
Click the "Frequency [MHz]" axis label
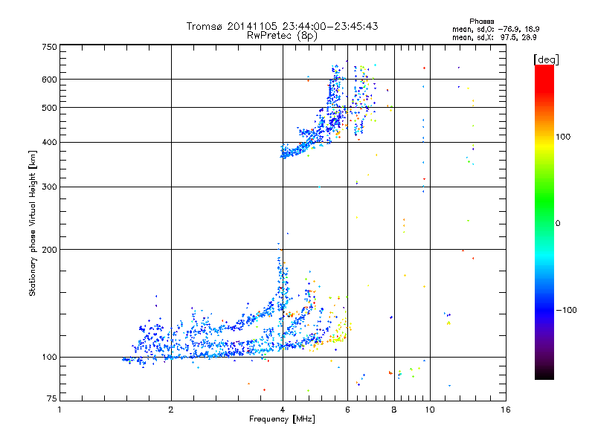pyautogui.click(x=282, y=419)
